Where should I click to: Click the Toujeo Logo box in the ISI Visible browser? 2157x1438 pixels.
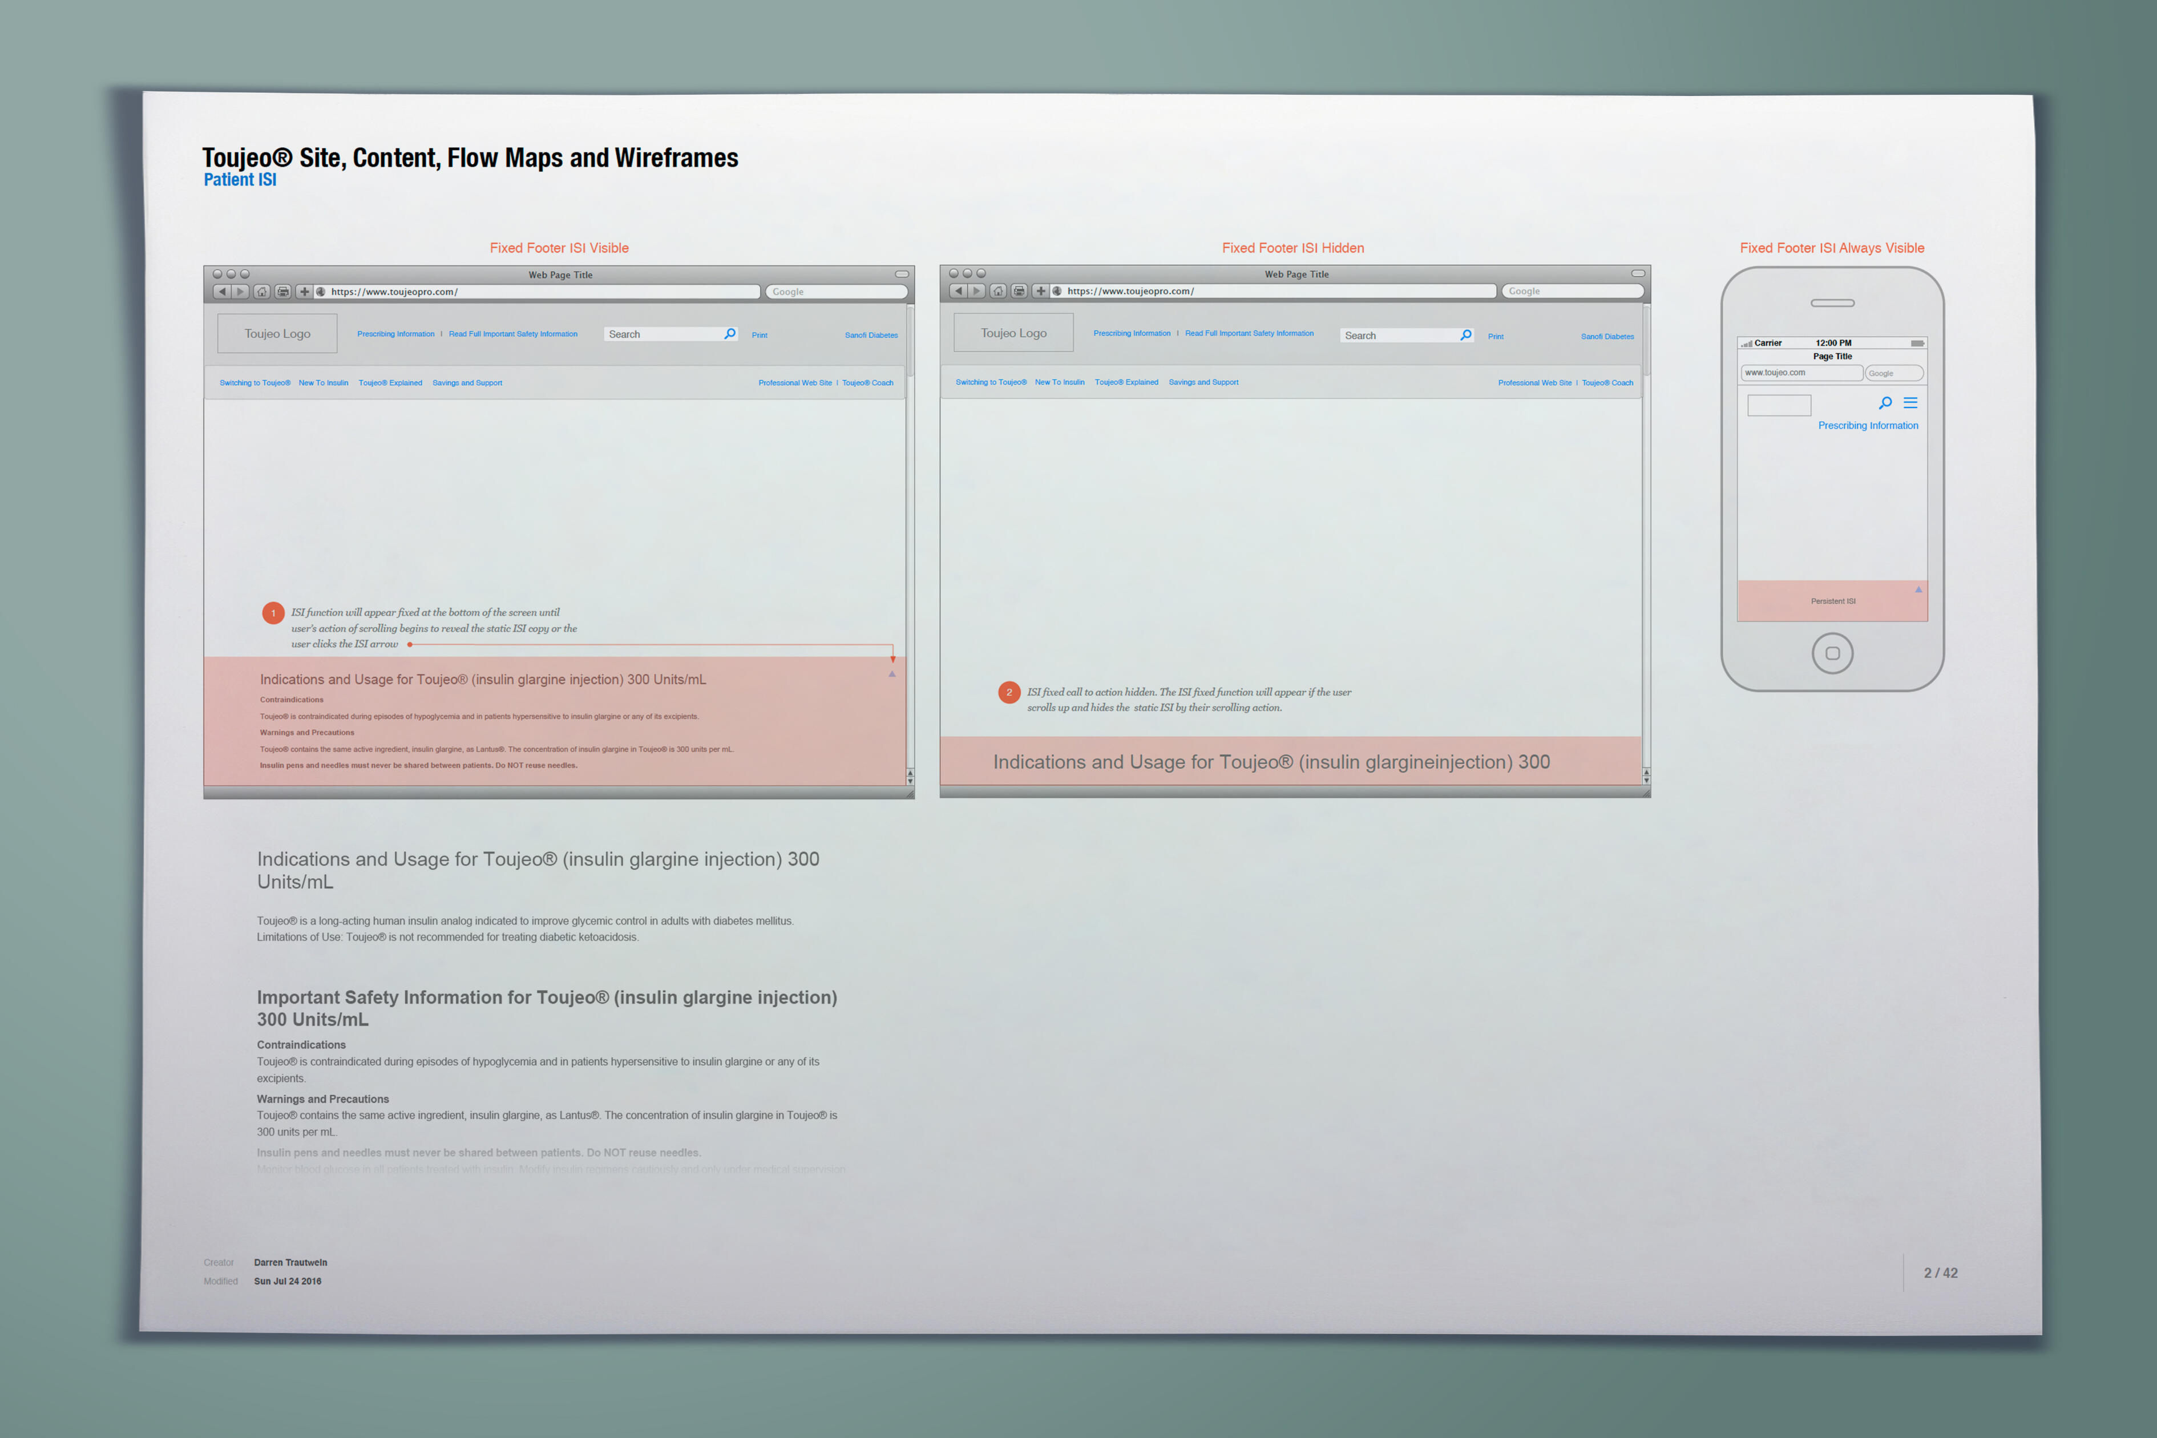tap(277, 334)
